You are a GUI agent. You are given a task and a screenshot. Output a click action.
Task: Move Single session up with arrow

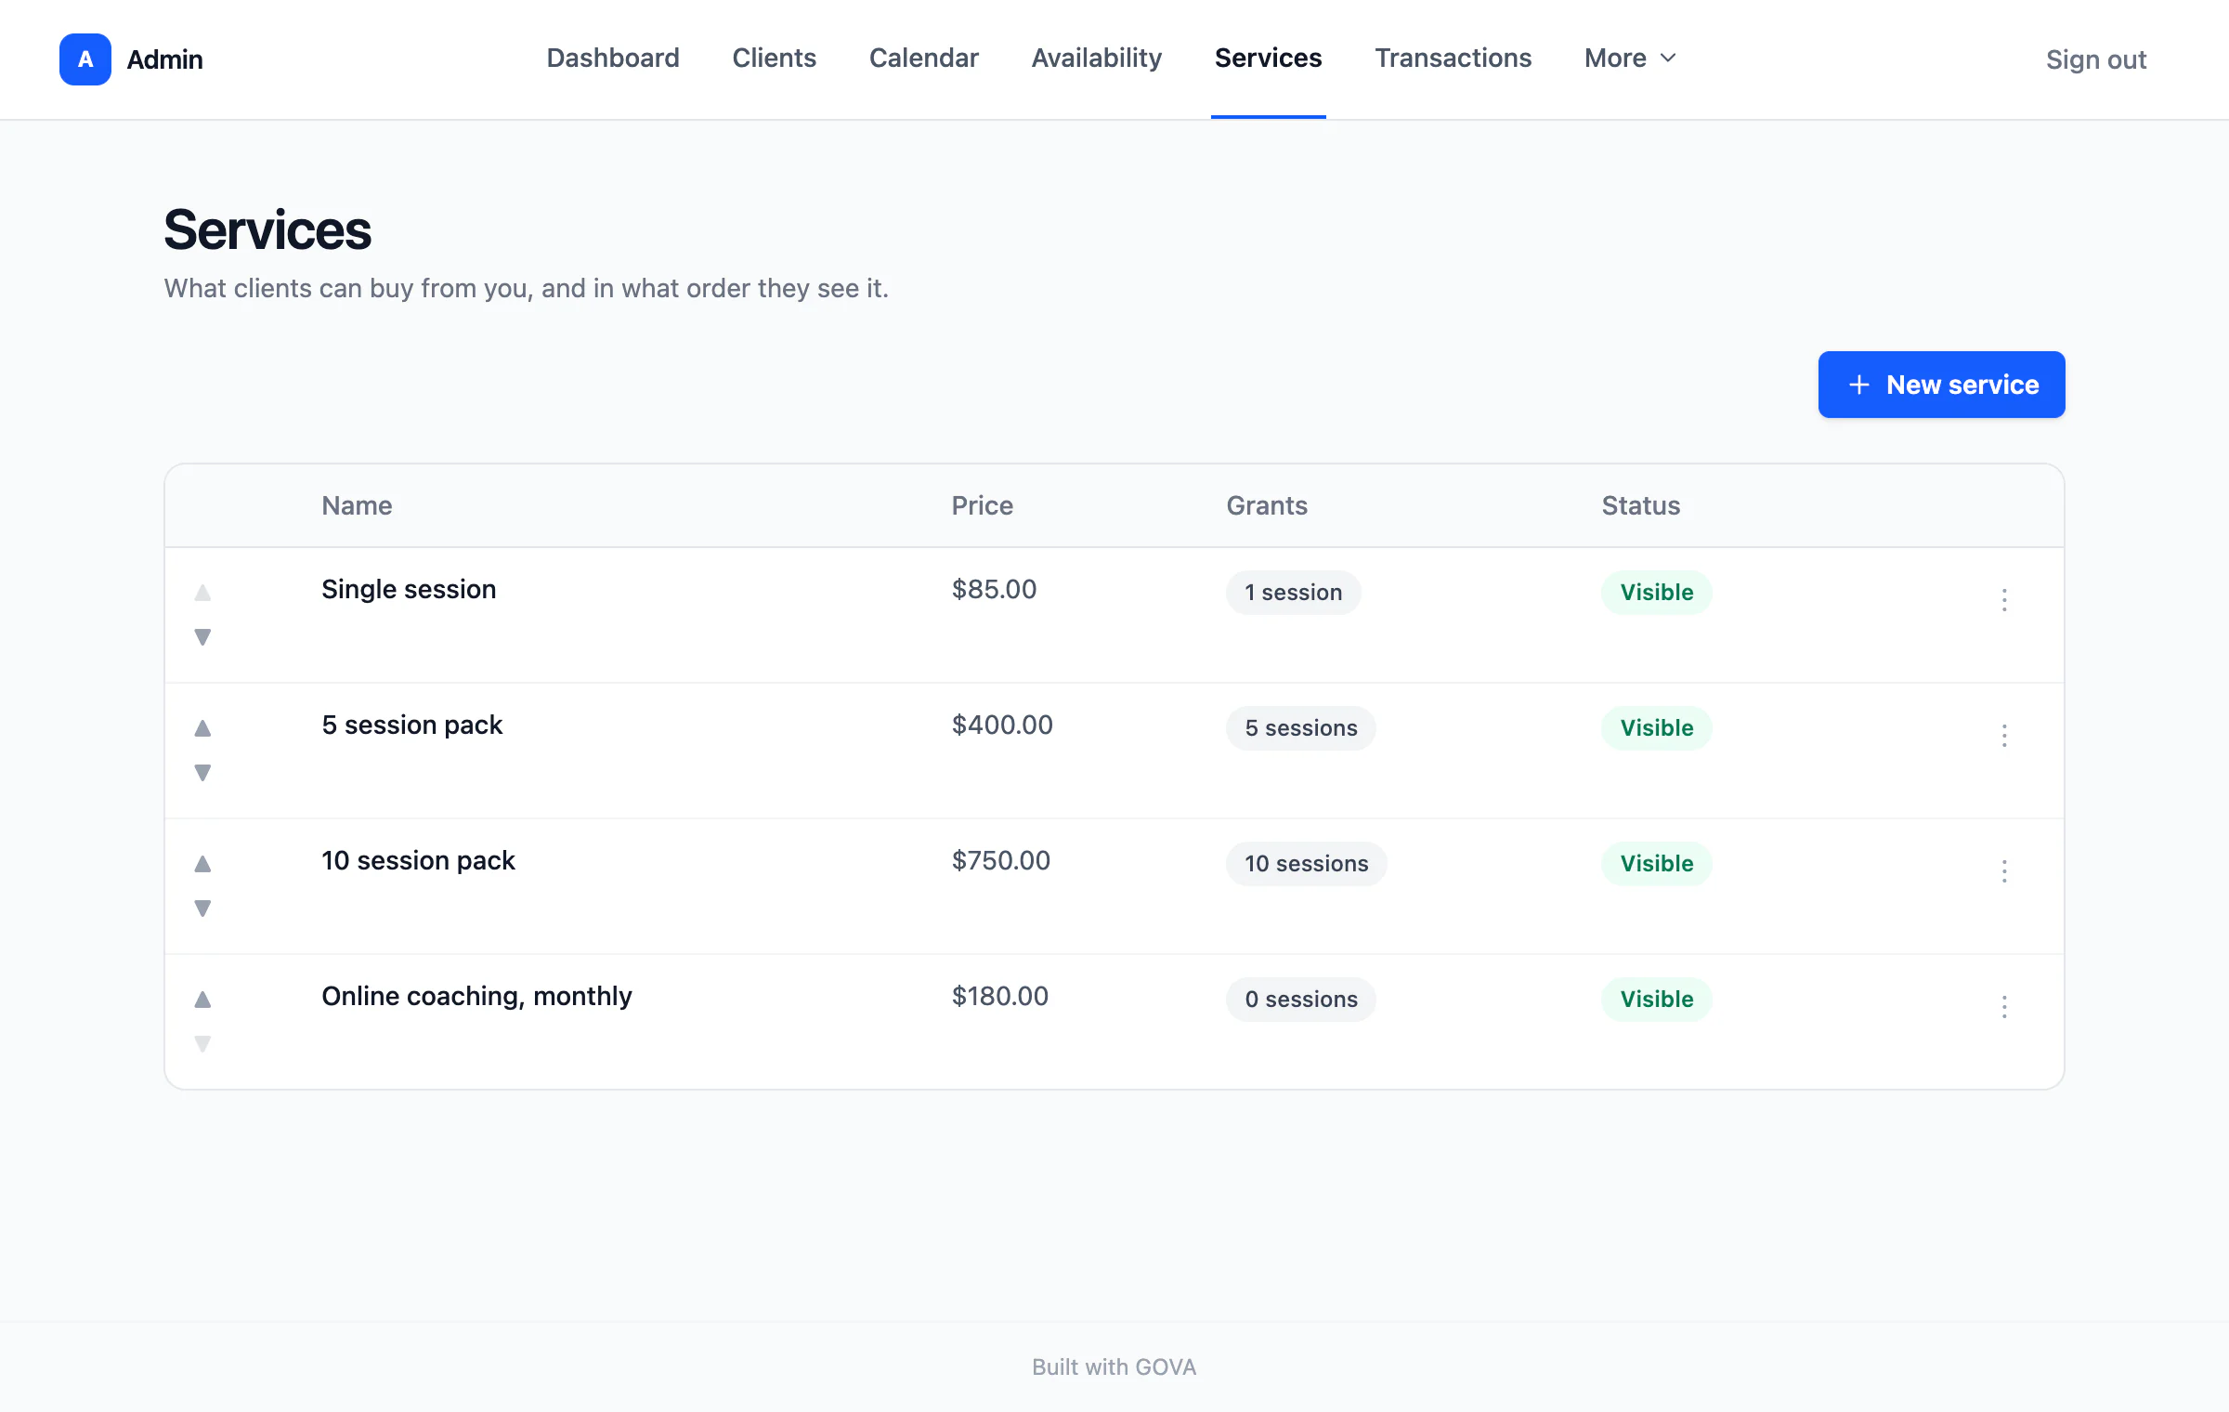coord(202,593)
